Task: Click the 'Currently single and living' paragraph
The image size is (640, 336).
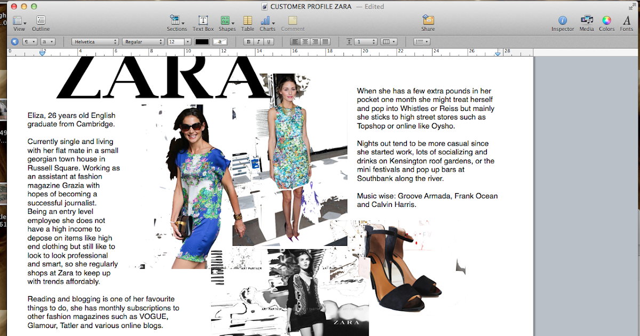Action: [74, 211]
